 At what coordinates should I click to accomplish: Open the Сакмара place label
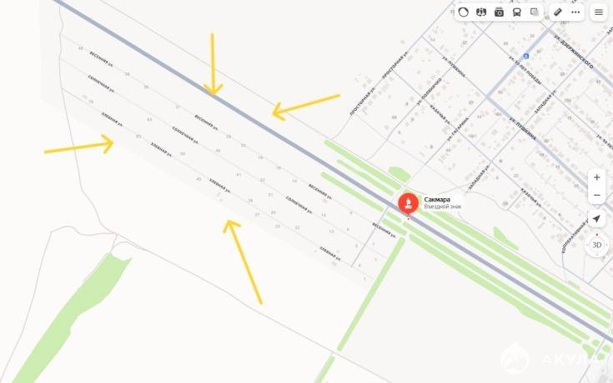point(437,200)
